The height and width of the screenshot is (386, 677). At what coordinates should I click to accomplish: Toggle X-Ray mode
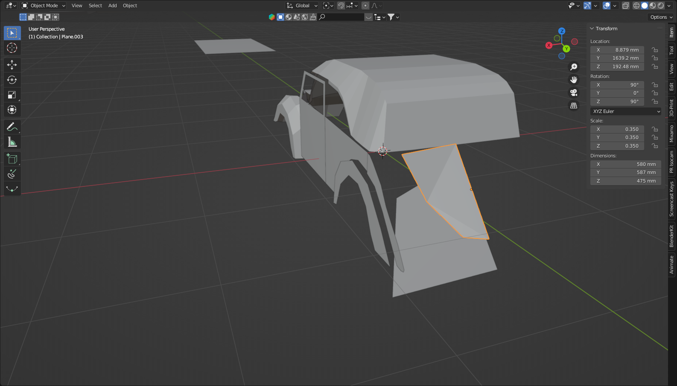click(625, 6)
